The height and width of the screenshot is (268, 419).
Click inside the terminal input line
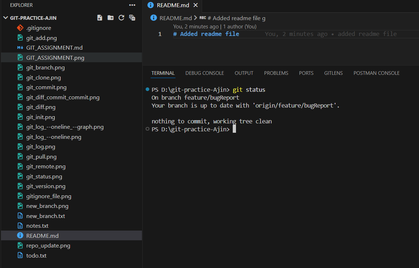(x=252, y=129)
